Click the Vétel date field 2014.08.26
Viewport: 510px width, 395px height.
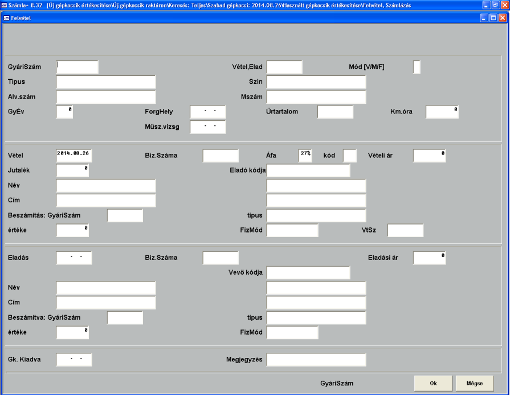click(x=74, y=156)
